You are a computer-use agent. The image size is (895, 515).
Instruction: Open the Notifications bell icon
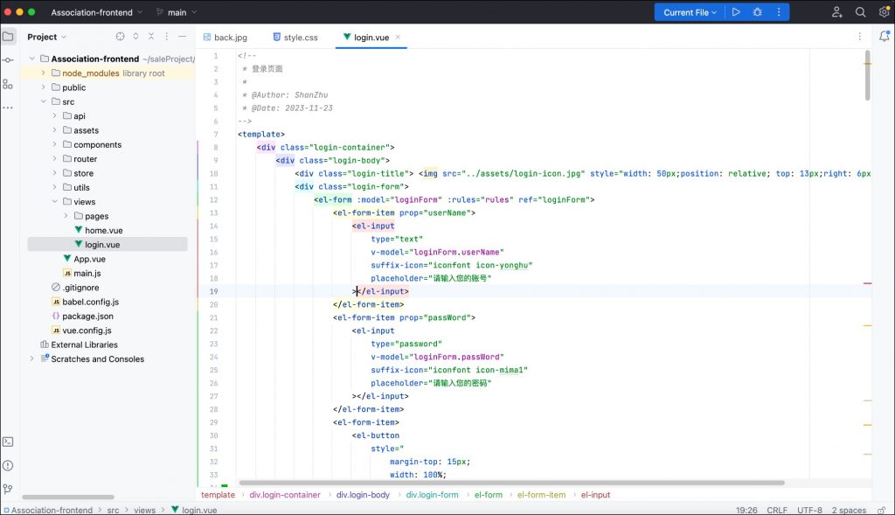(884, 37)
